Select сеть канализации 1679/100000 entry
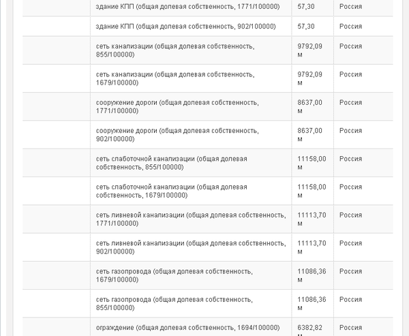 click(x=175, y=78)
